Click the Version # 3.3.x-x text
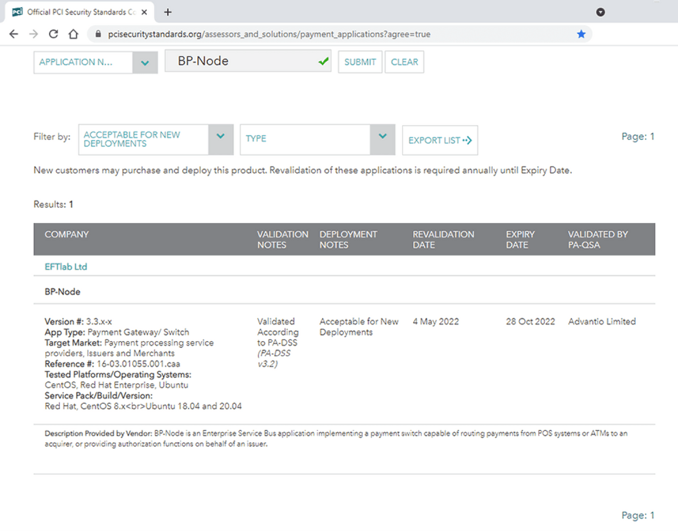Image resolution: width=678 pixels, height=532 pixels. [78, 322]
